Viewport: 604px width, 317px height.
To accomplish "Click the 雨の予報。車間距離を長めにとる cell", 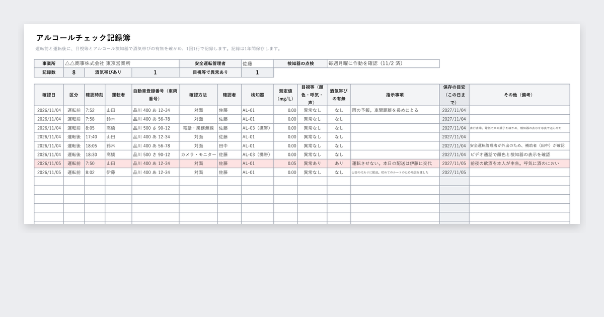I will [395, 110].
